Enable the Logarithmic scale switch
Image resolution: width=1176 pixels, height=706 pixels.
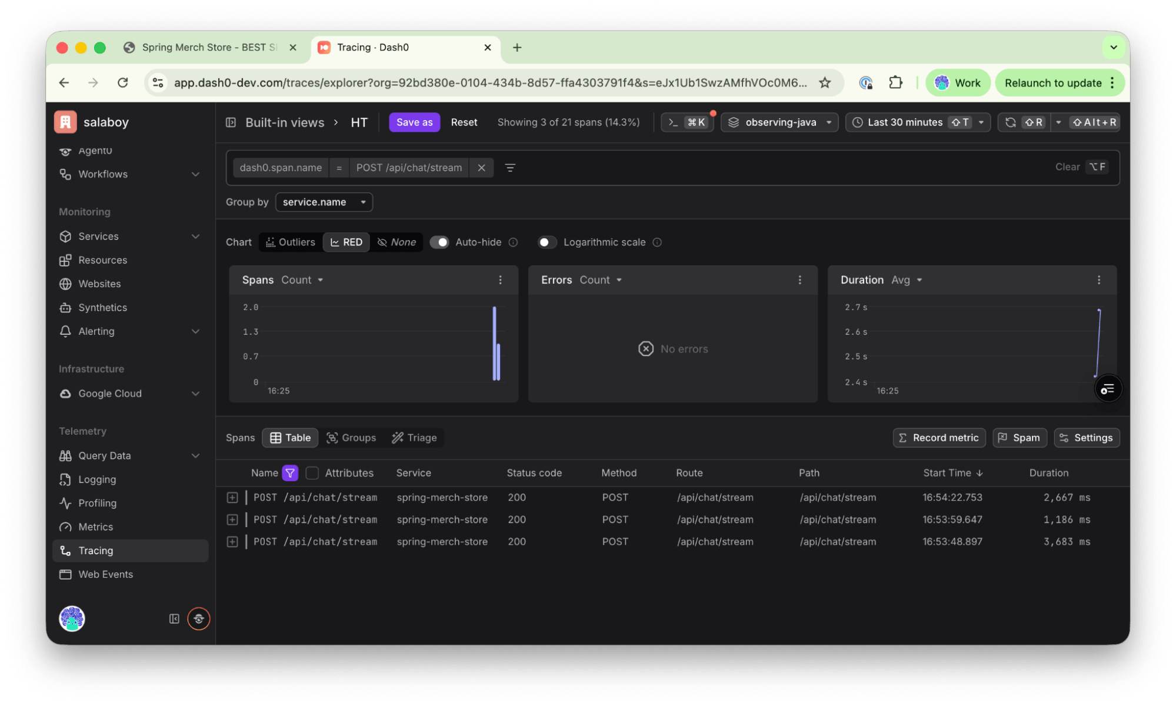tap(547, 242)
